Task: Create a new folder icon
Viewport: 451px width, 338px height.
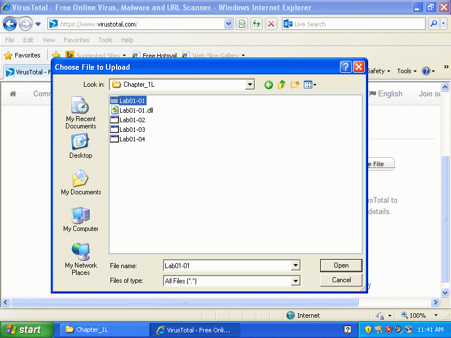Action: point(295,85)
